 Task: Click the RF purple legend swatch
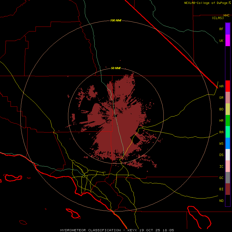[228, 29]
